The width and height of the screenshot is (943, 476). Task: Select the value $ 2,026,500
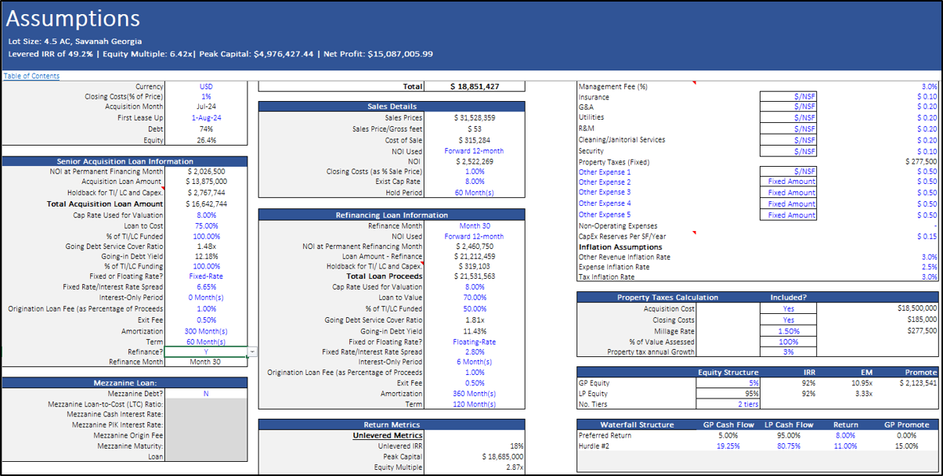pos(207,171)
